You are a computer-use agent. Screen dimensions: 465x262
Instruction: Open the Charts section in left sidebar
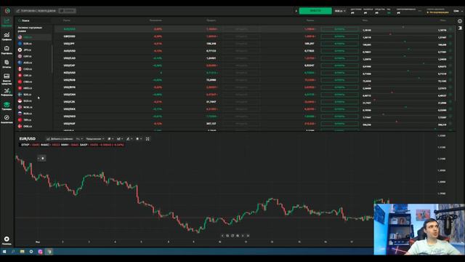(7, 36)
